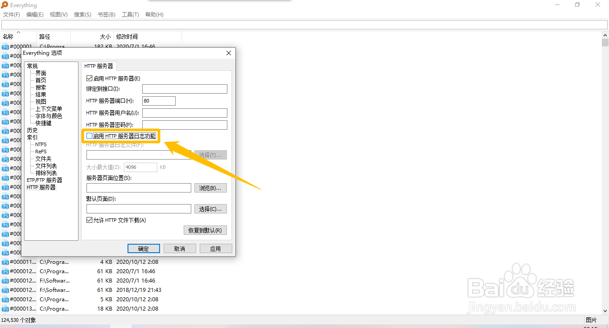The width and height of the screenshot is (609, 328).
Task: Select 快捷键 in options tree
Action: [43, 123]
